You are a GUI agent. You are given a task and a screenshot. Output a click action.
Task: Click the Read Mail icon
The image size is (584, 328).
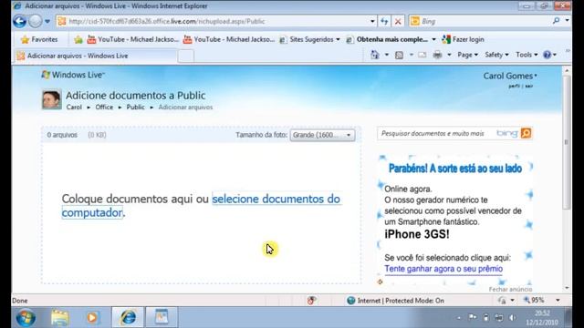click(422, 55)
